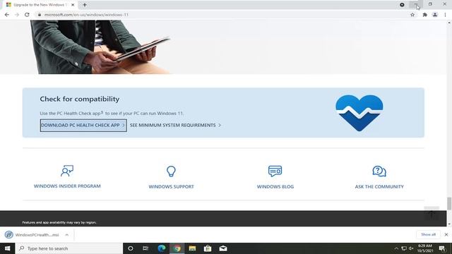Open a new browser tab
452x254 pixels.
[85, 5]
